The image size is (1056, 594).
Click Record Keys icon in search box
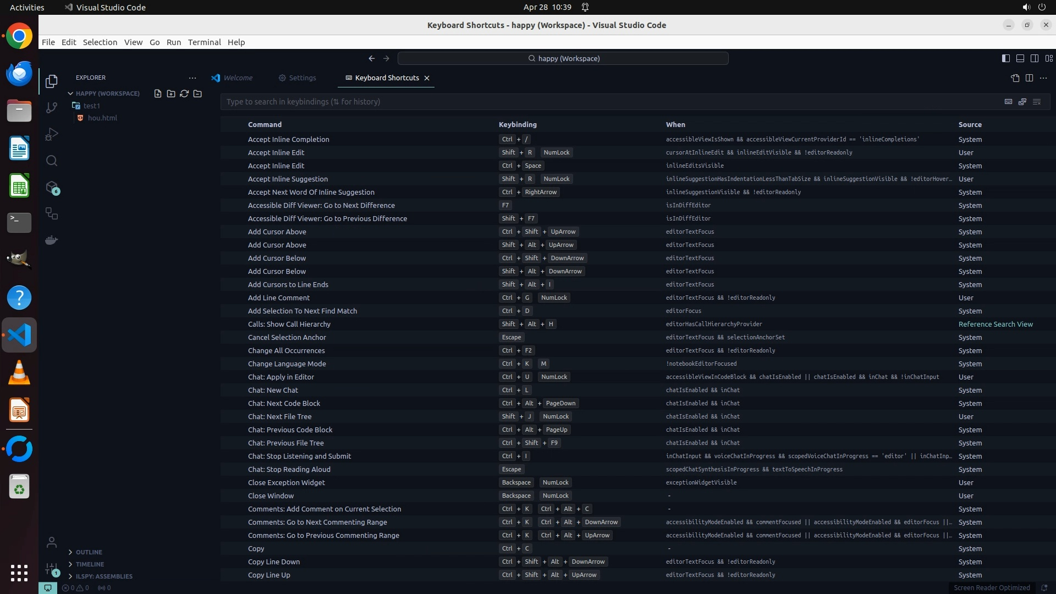click(1008, 102)
